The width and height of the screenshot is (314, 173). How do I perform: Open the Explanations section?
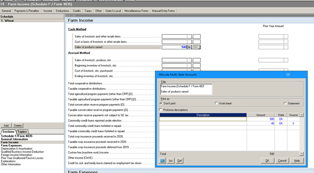tap(8, 161)
